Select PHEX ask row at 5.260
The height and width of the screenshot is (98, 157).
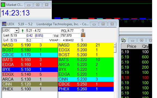tap(86, 89)
